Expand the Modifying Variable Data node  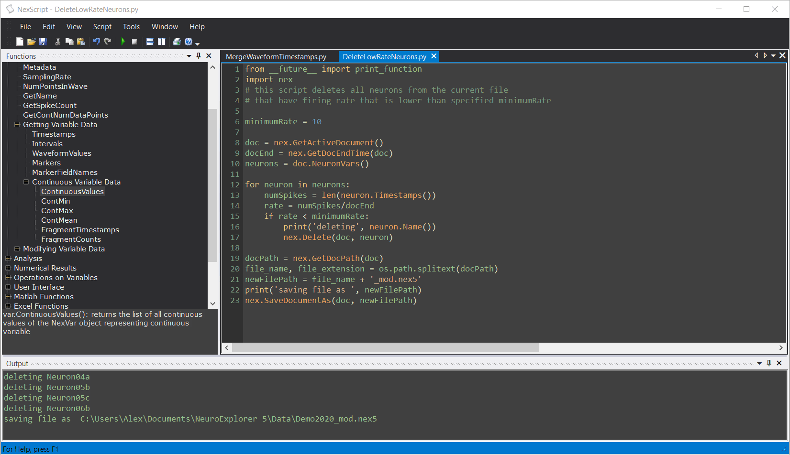(17, 249)
